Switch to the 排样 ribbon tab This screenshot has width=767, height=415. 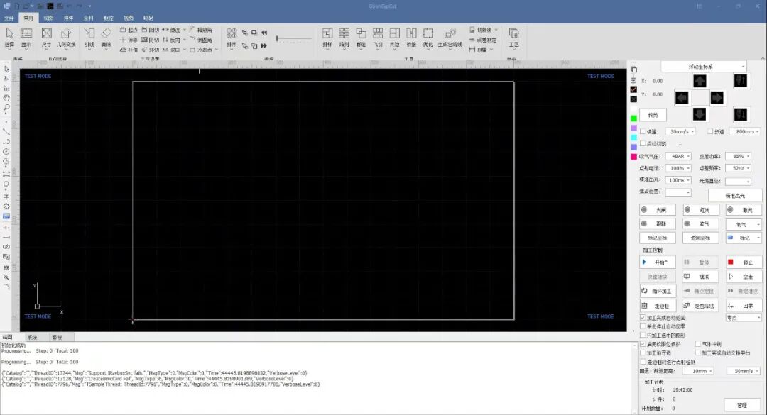pyautogui.click(x=68, y=18)
